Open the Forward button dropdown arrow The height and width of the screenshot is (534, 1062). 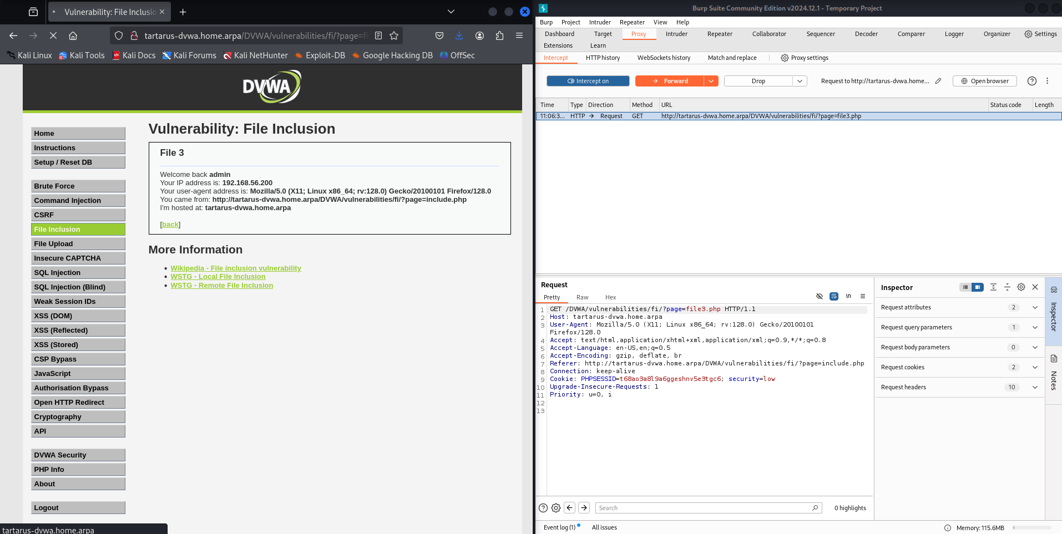click(711, 81)
